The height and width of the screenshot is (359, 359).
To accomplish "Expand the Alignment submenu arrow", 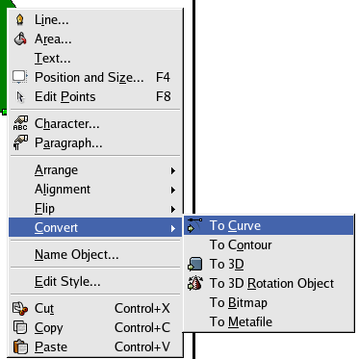I will (173, 190).
